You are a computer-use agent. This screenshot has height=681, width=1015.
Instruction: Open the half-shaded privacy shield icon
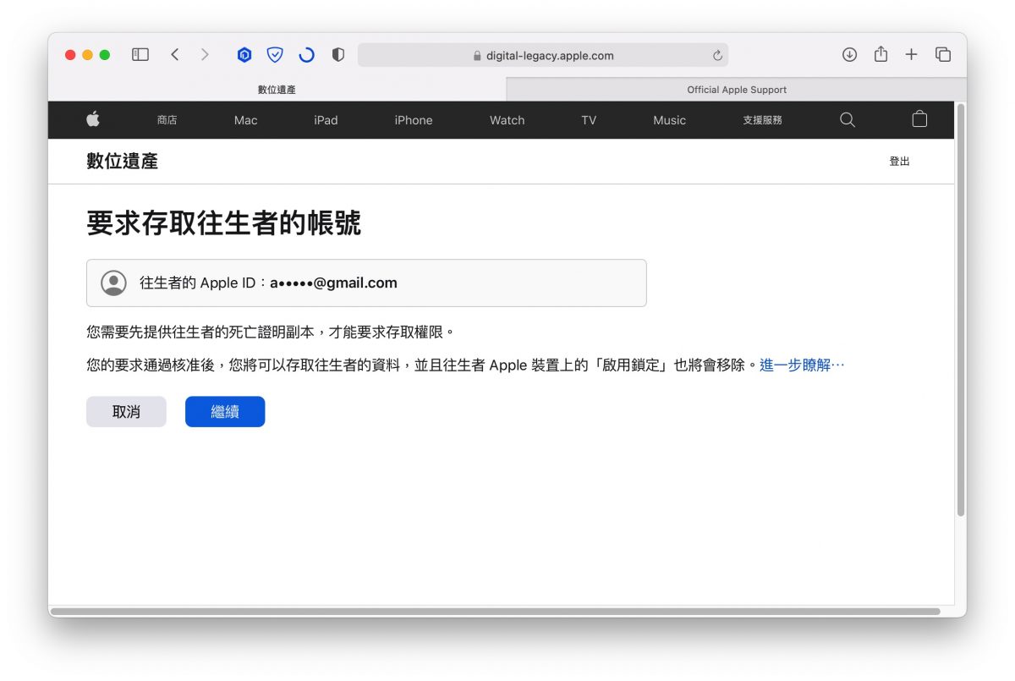tap(338, 55)
